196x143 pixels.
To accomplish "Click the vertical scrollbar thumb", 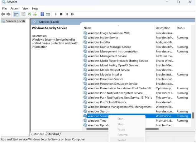I will pyautogui.click(x=193, y=115).
